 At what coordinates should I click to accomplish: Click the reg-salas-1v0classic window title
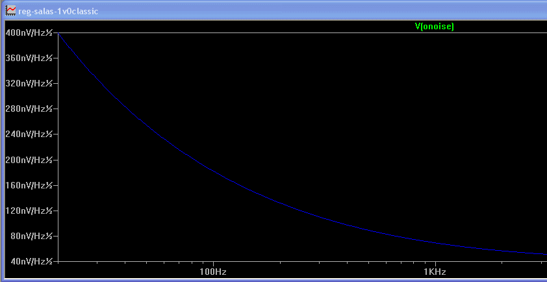pos(58,11)
